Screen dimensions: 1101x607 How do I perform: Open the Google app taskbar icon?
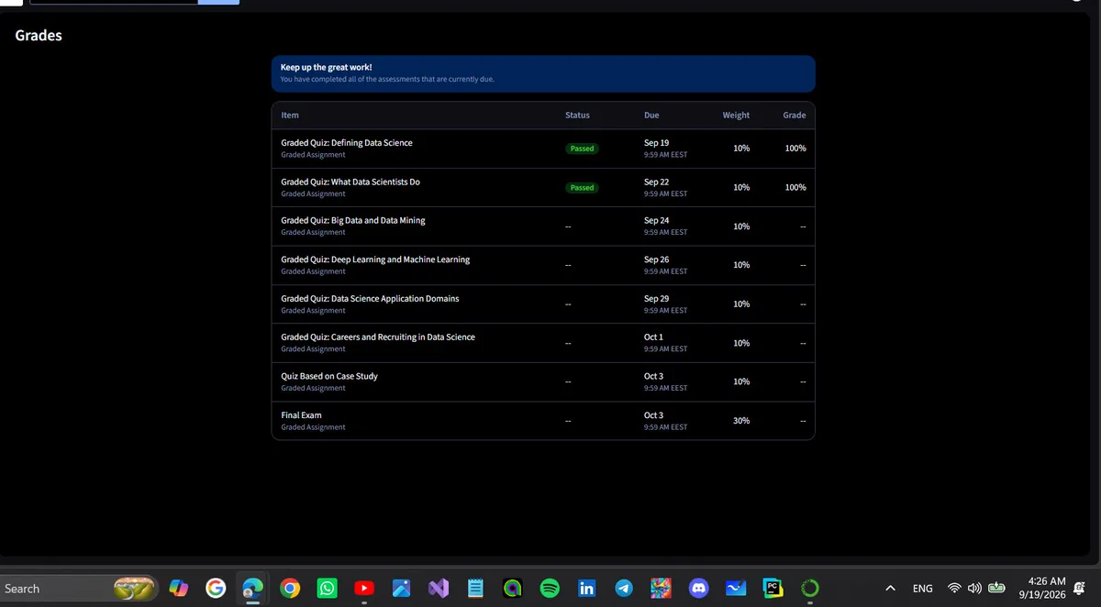click(216, 588)
